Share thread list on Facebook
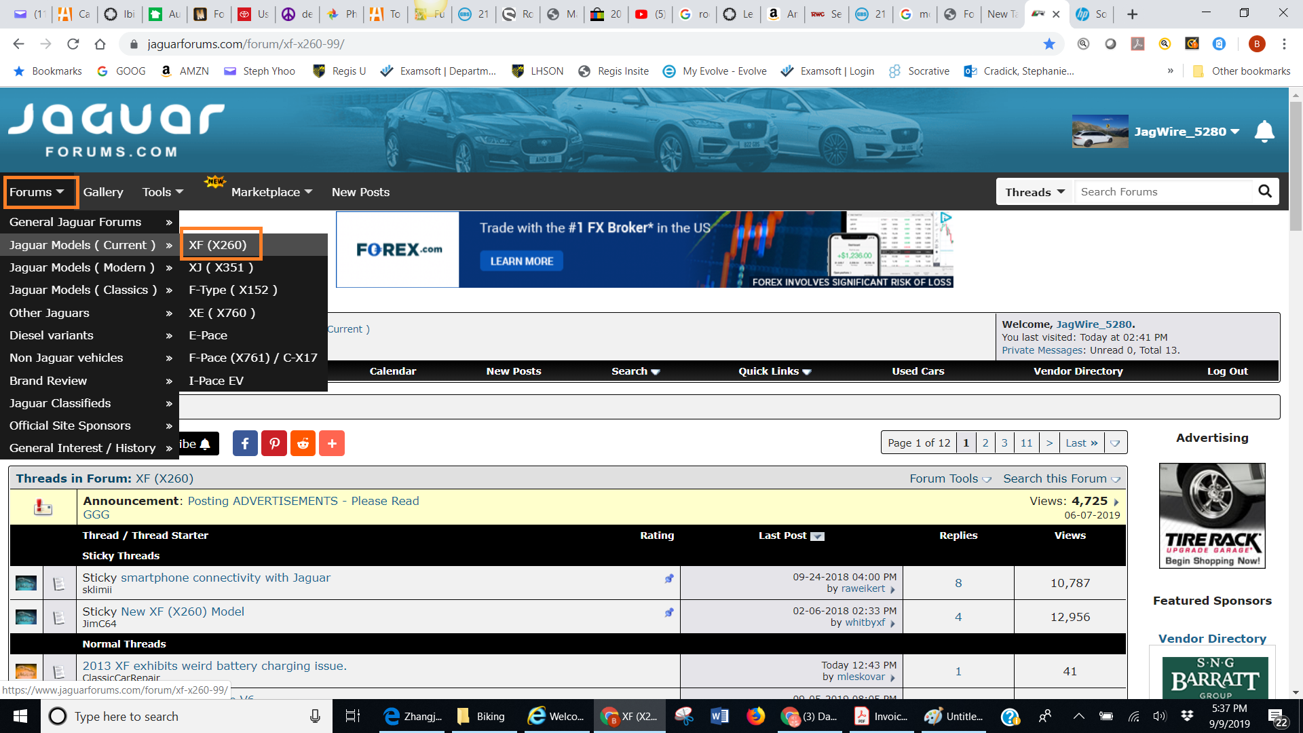The image size is (1303, 733). point(245,444)
